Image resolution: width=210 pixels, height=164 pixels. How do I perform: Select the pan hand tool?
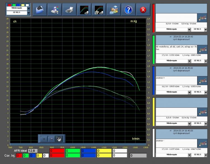(59, 139)
